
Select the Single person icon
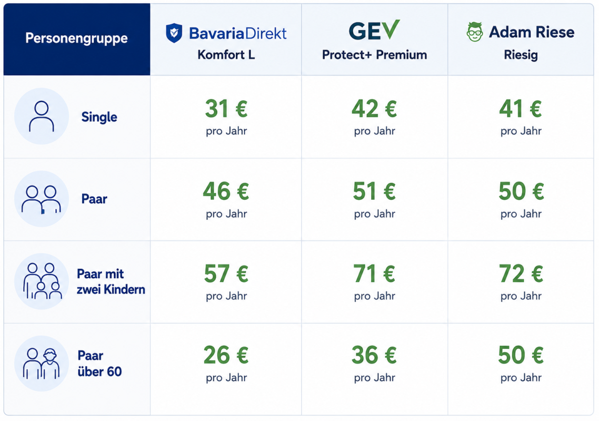(42, 116)
